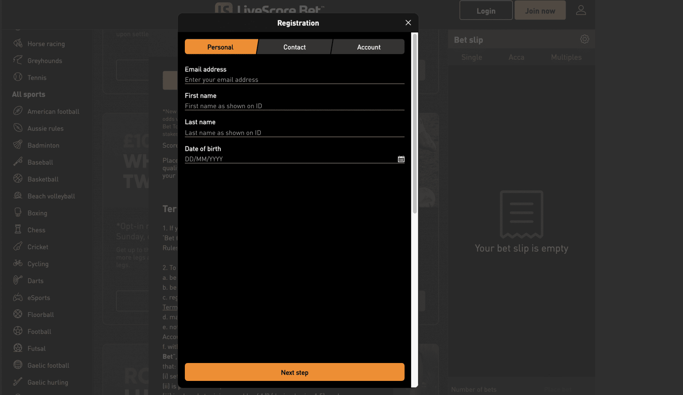
Task: Click the Futsal icon
Action: point(18,348)
